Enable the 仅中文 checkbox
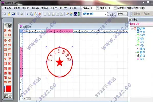Viewport: 153px width, 102px height. pyautogui.click(x=108, y=14)
